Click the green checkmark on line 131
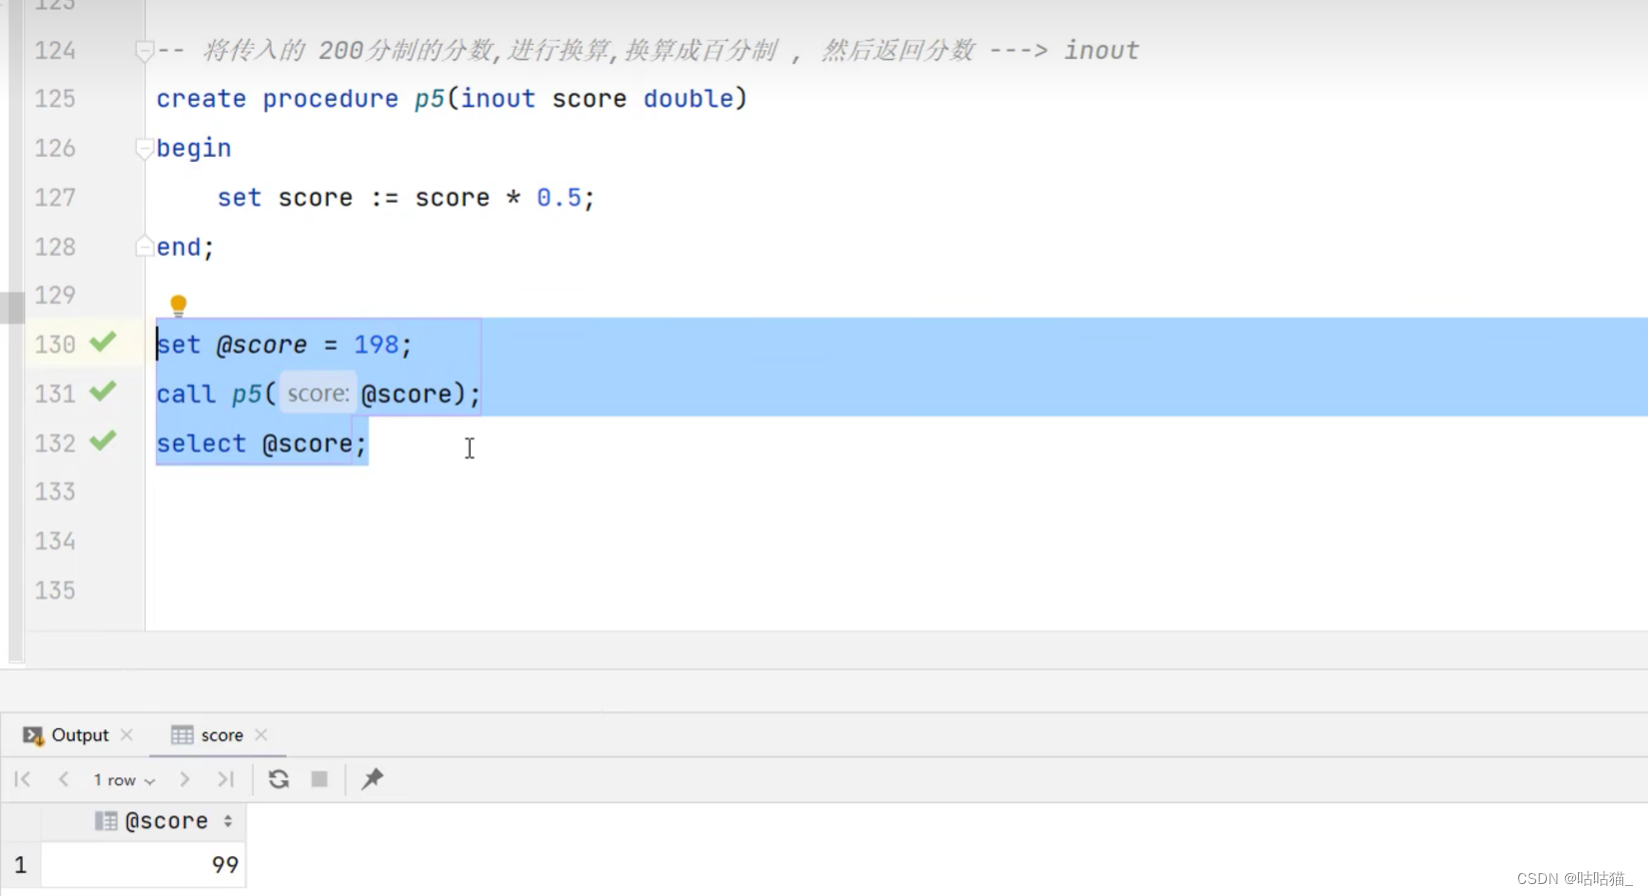Screen dimensions: 1648x896 pos(103,392)
